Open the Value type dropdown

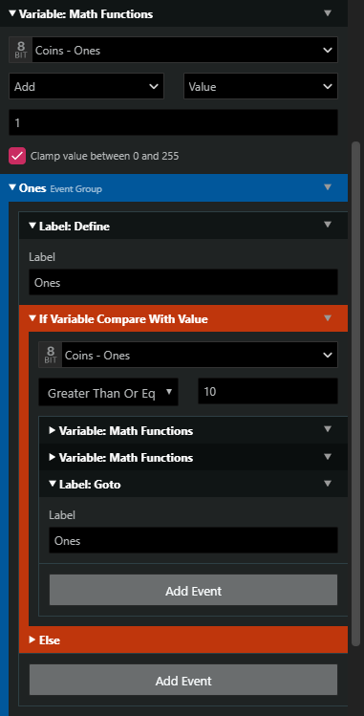pyautogui.click(x=261, y=86)
